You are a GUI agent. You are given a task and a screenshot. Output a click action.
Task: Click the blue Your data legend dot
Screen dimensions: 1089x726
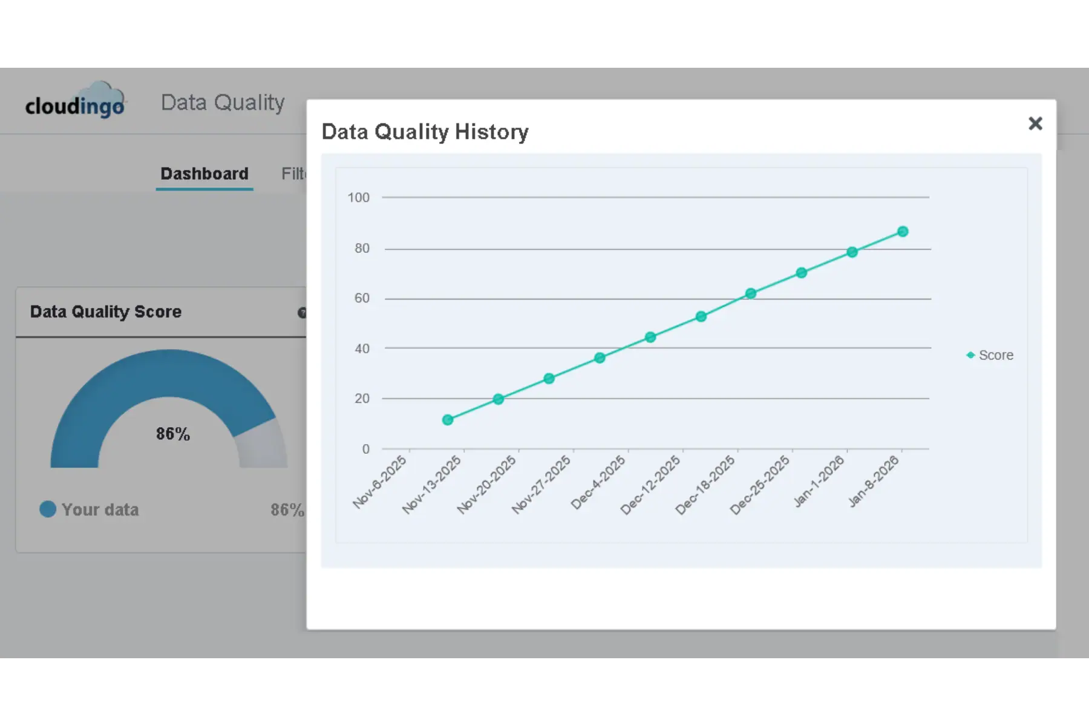[48, 509]
